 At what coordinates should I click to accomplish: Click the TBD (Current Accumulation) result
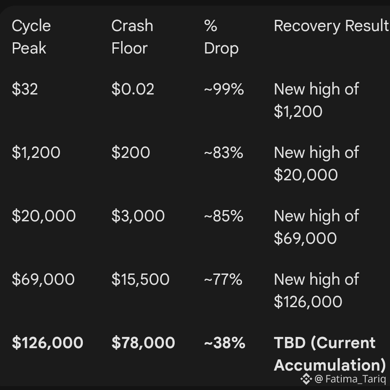[330, 354]
